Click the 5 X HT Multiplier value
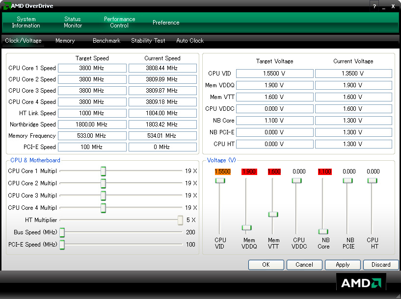 click(191, 220)
